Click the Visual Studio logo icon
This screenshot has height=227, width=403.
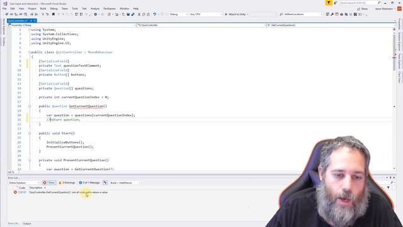point(5,3)
